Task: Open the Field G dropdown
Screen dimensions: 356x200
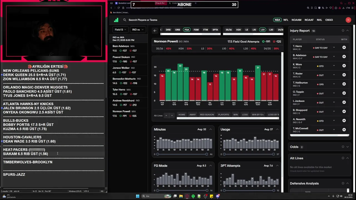Action: [x=120, y=29]
